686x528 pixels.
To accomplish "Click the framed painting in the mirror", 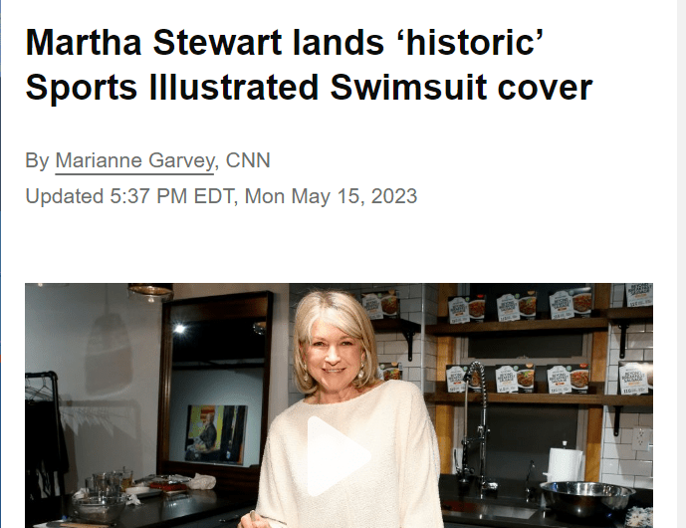I will pyautogui.click(x=216, y=434).
